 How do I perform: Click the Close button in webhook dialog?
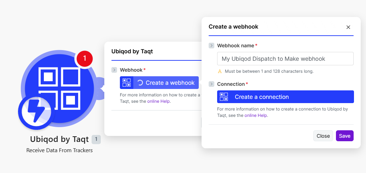click(323, 136)
